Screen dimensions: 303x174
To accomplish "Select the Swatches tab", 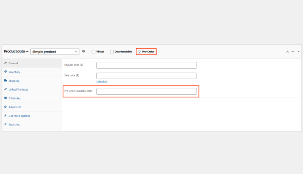I will pyautogui.click(x=32, y=125).
